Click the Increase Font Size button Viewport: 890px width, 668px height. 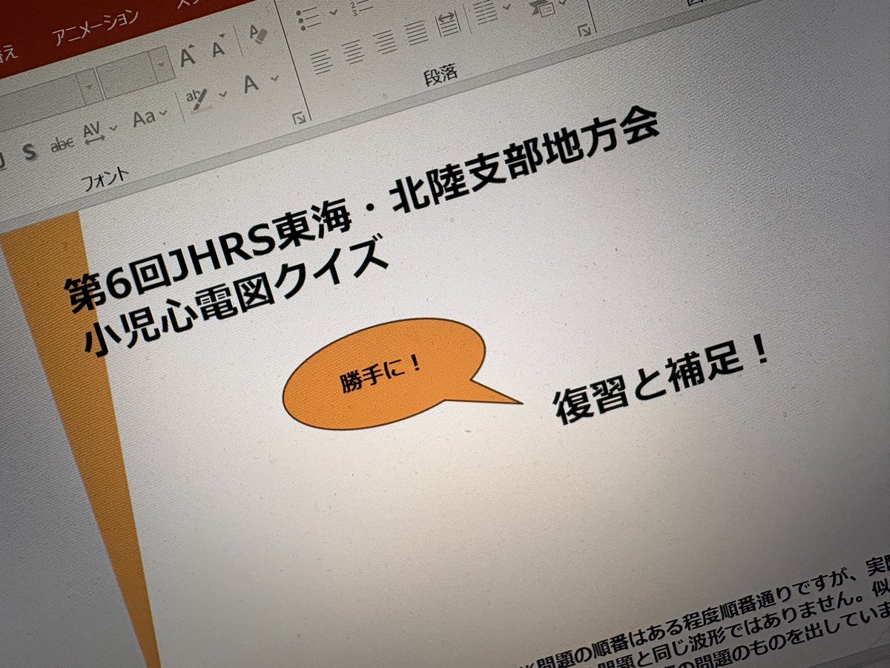click(188, 56)
